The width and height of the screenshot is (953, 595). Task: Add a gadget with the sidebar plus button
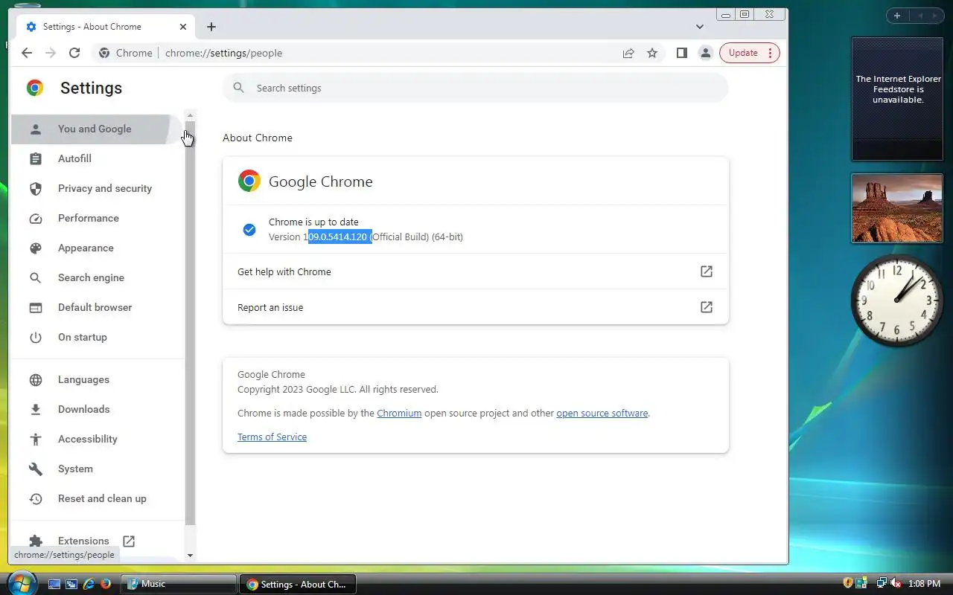tap(897, 16)
